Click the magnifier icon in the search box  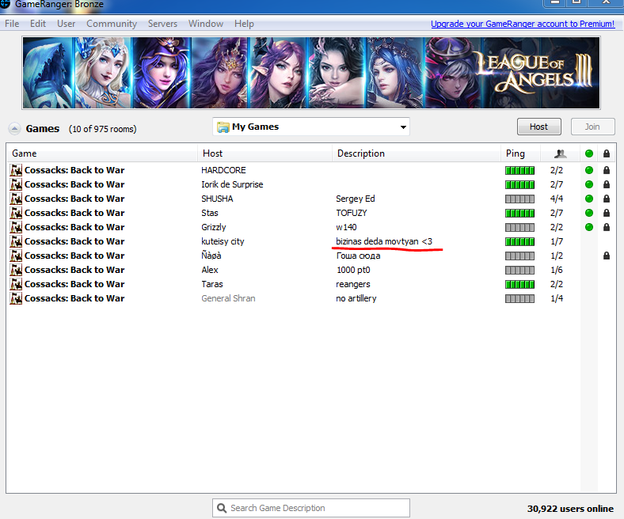click(222, 508)
